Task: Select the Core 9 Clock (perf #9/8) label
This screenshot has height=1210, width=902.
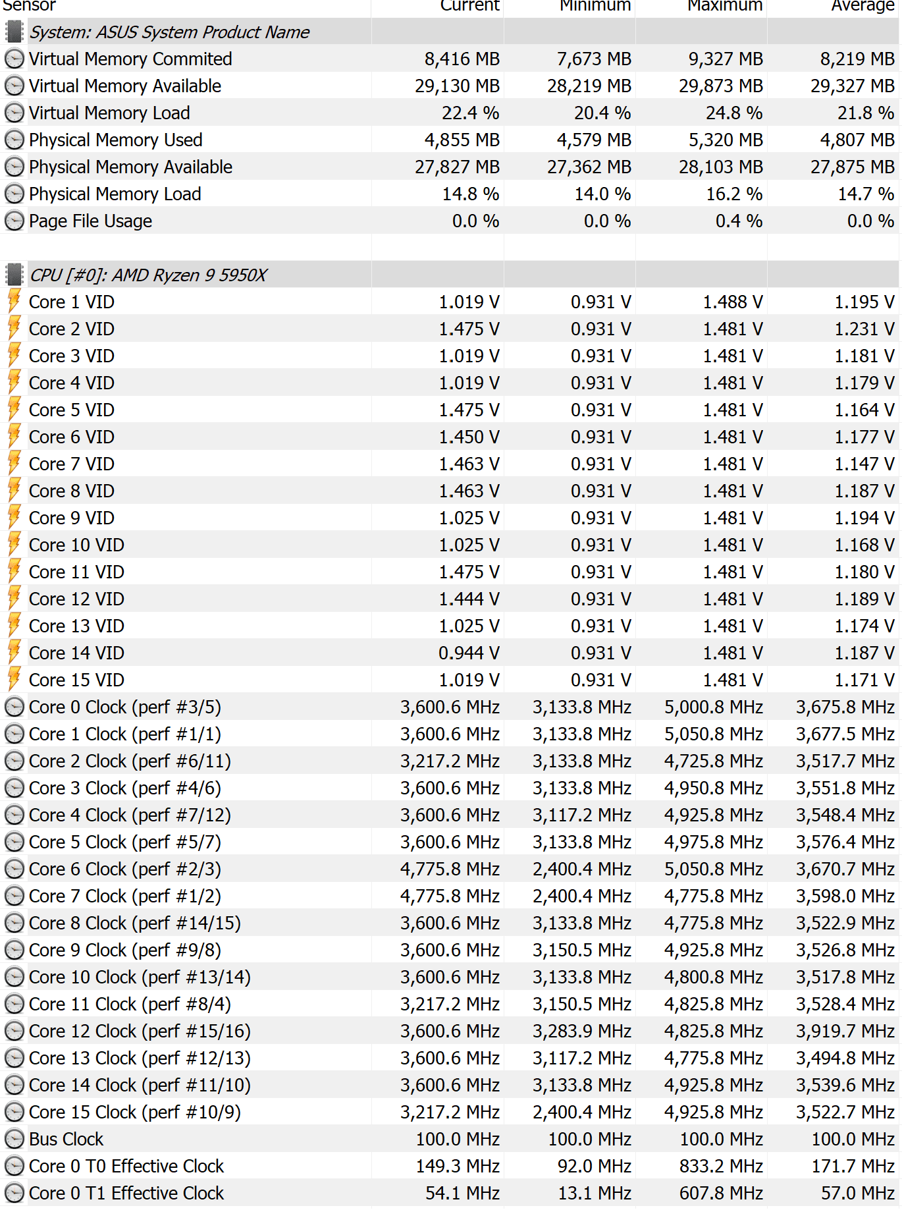Action: coord(125,950)
